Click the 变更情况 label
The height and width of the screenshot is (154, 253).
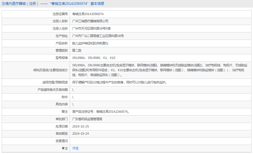[62, 141]
